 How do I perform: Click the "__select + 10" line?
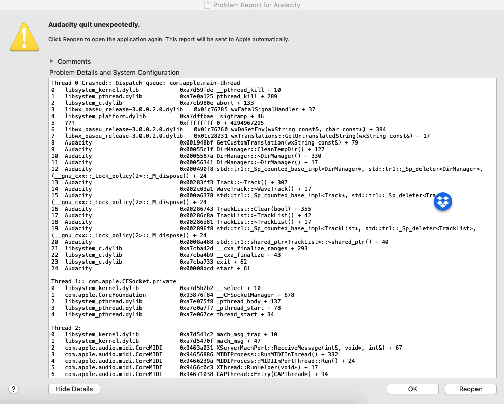156,288
